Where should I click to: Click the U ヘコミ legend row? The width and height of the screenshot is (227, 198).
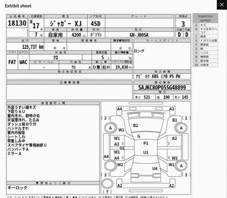click(205, 53)
